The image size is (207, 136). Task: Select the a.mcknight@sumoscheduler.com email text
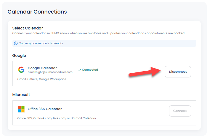click(x=50, y=72)
